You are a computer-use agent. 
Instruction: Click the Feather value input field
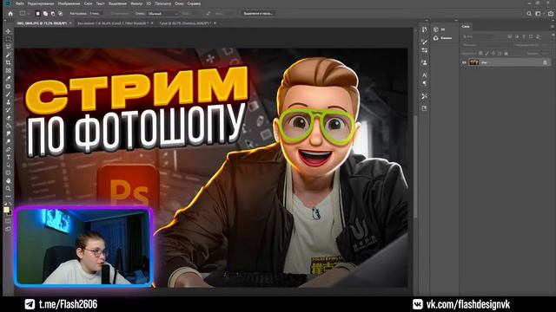click(96, 14)
